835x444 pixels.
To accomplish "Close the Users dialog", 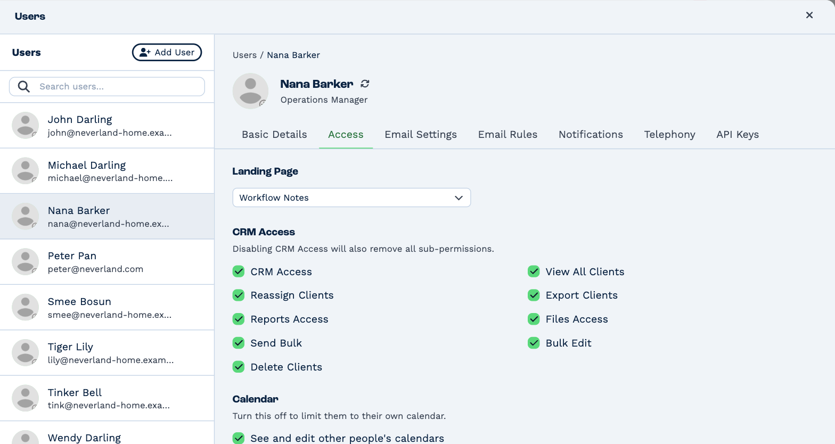I will 809,15.
